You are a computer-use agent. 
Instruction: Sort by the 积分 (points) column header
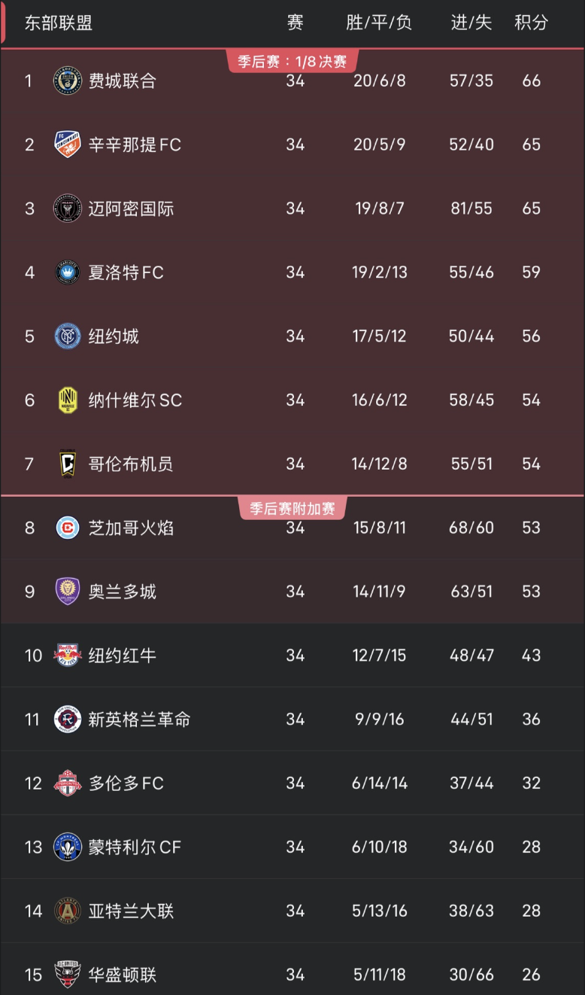pyautogui.click(x=531, y=23)
